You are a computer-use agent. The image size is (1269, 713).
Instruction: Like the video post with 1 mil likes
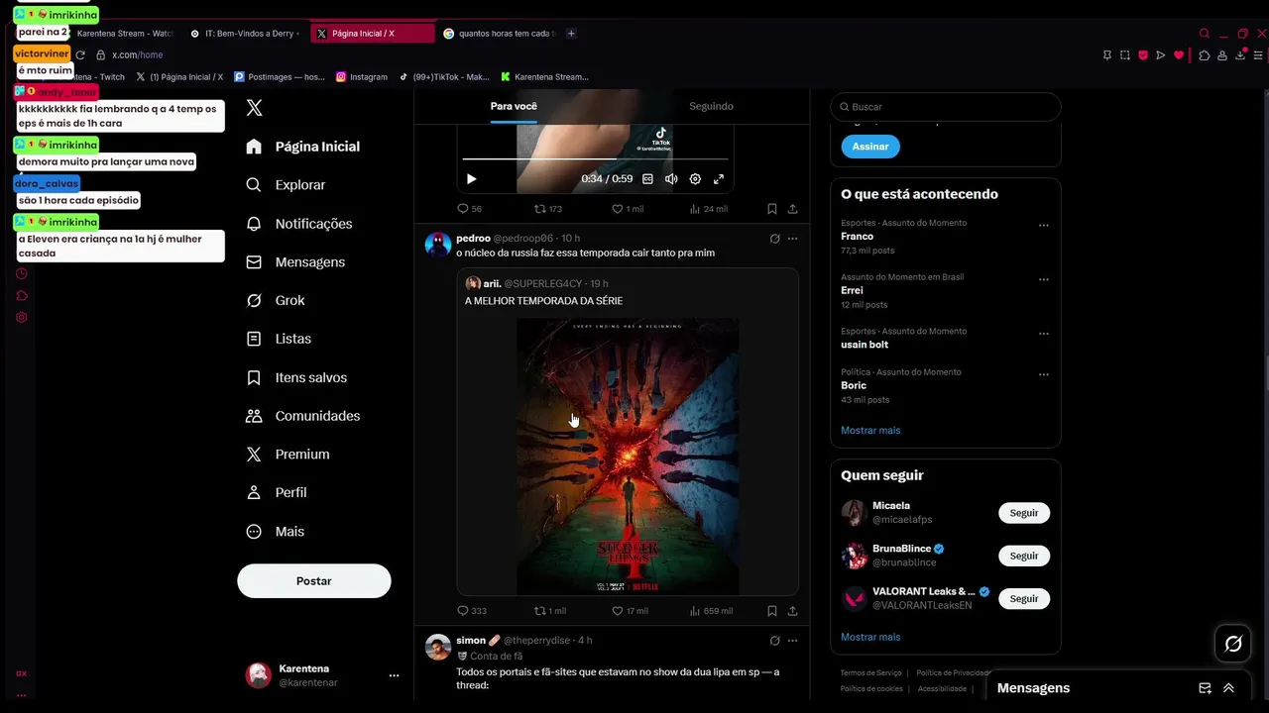tap(628, 209)
